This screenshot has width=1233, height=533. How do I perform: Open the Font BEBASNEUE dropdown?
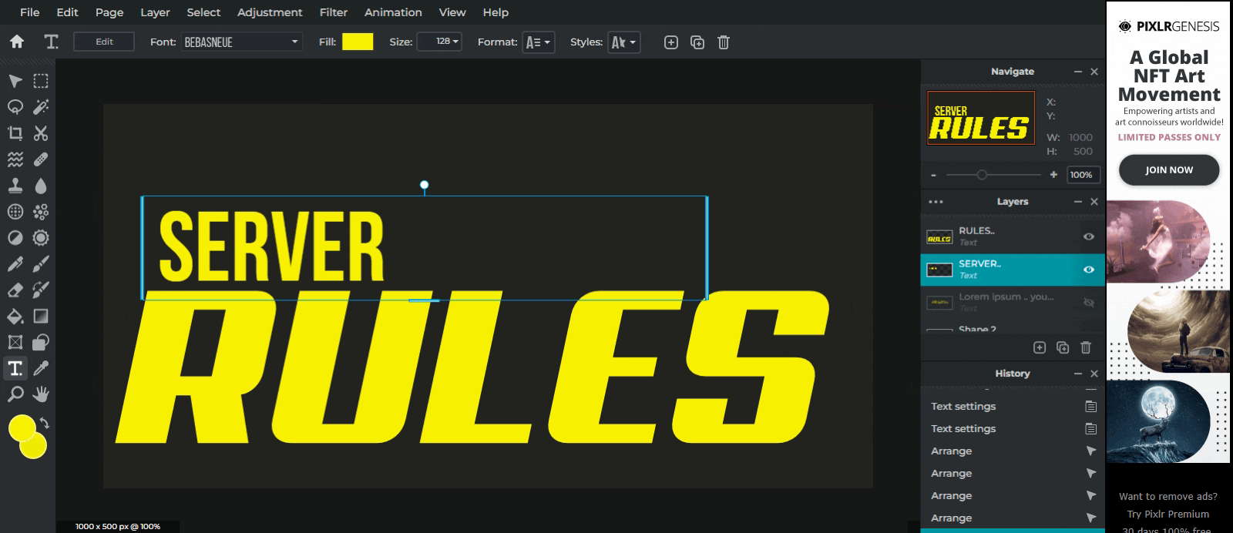tap(242, 42)
